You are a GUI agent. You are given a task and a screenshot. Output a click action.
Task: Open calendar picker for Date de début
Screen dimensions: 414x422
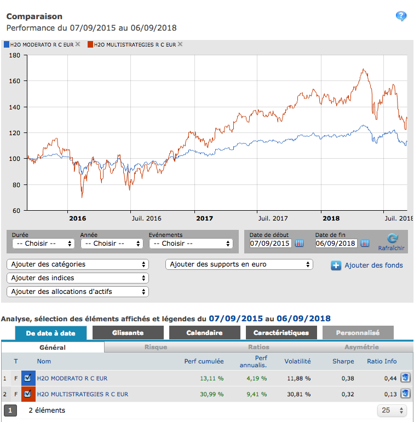coord(300,244)
